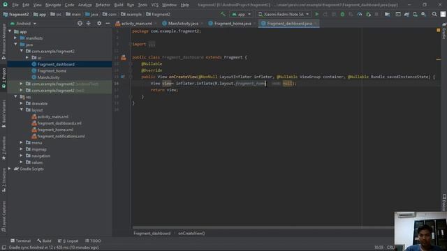Click the yellow warning stripe marker in the editor right gutter
447x251 pixels.
[438, 59]
